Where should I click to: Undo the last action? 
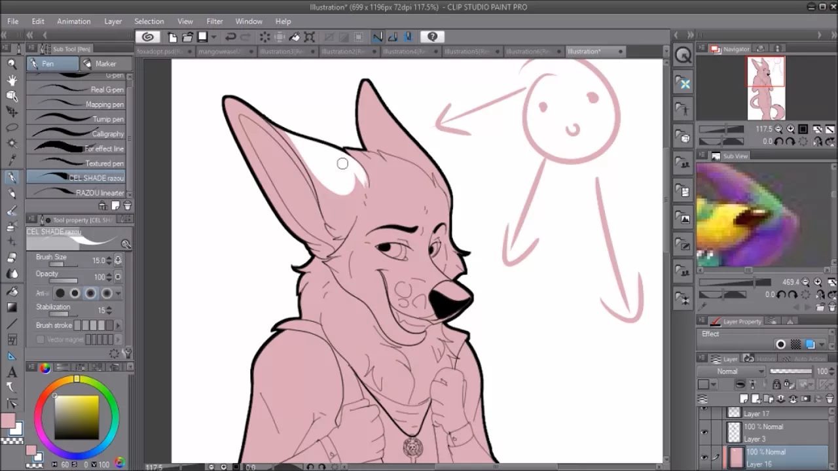tap(230, 37)
